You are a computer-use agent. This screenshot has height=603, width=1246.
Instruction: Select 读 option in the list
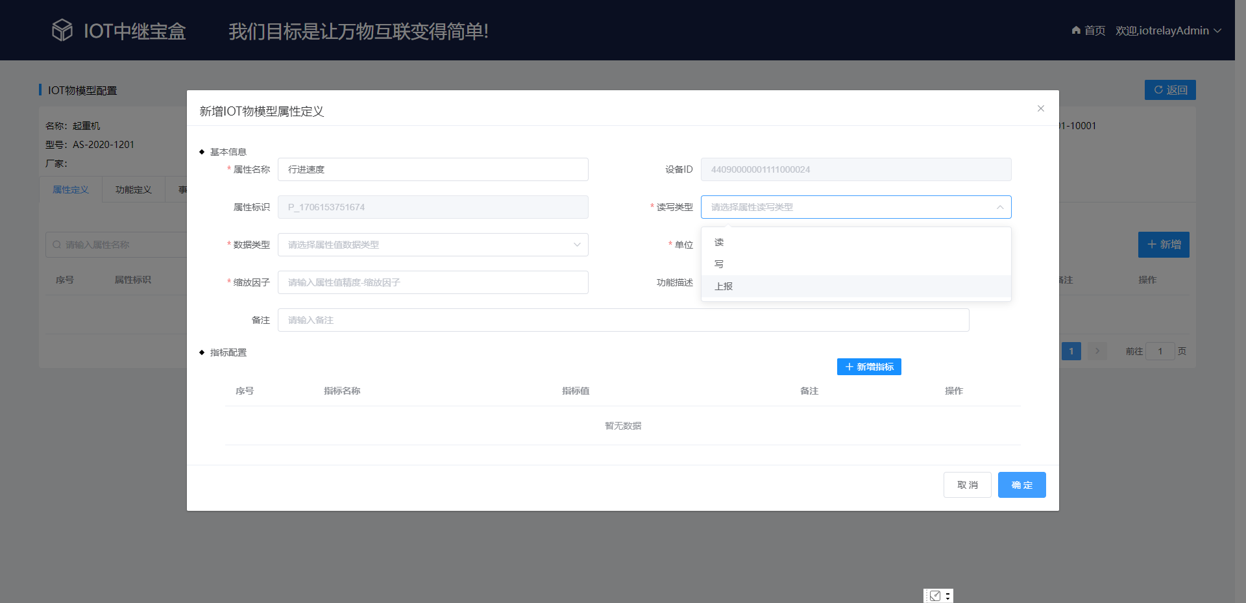[x=856, y=242]
